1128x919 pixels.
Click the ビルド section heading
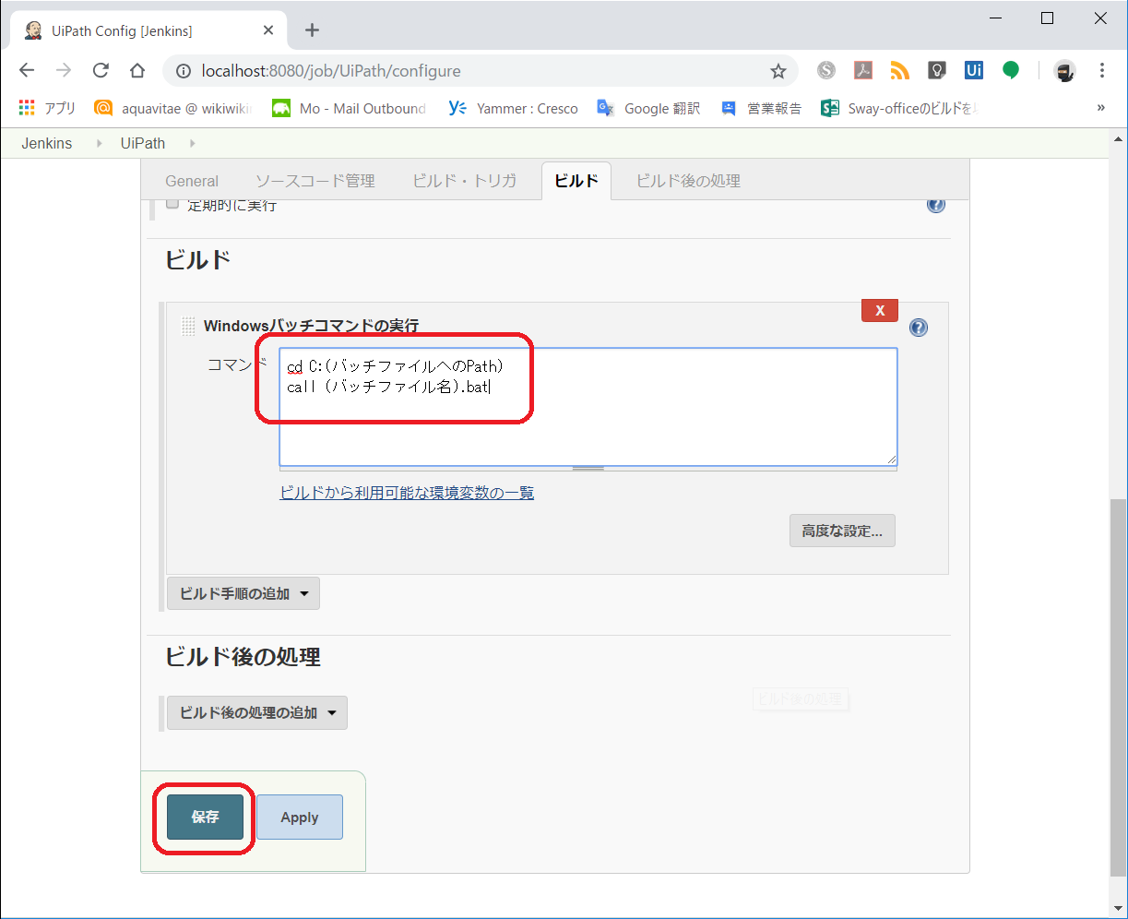[197, 260]
